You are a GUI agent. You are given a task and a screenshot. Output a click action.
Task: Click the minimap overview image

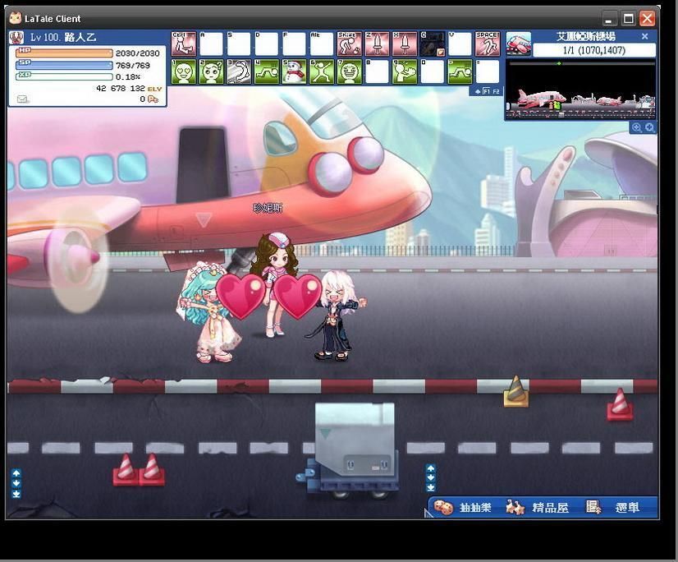coord(580,90)
